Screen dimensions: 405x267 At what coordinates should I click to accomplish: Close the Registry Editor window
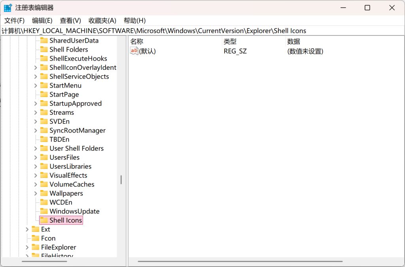point(392,8)
